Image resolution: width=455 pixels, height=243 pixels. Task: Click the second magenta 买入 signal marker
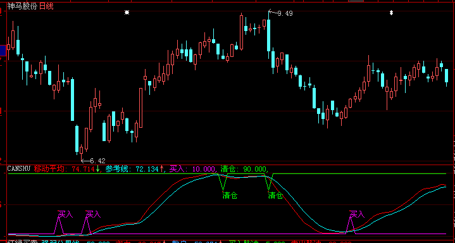93,214
